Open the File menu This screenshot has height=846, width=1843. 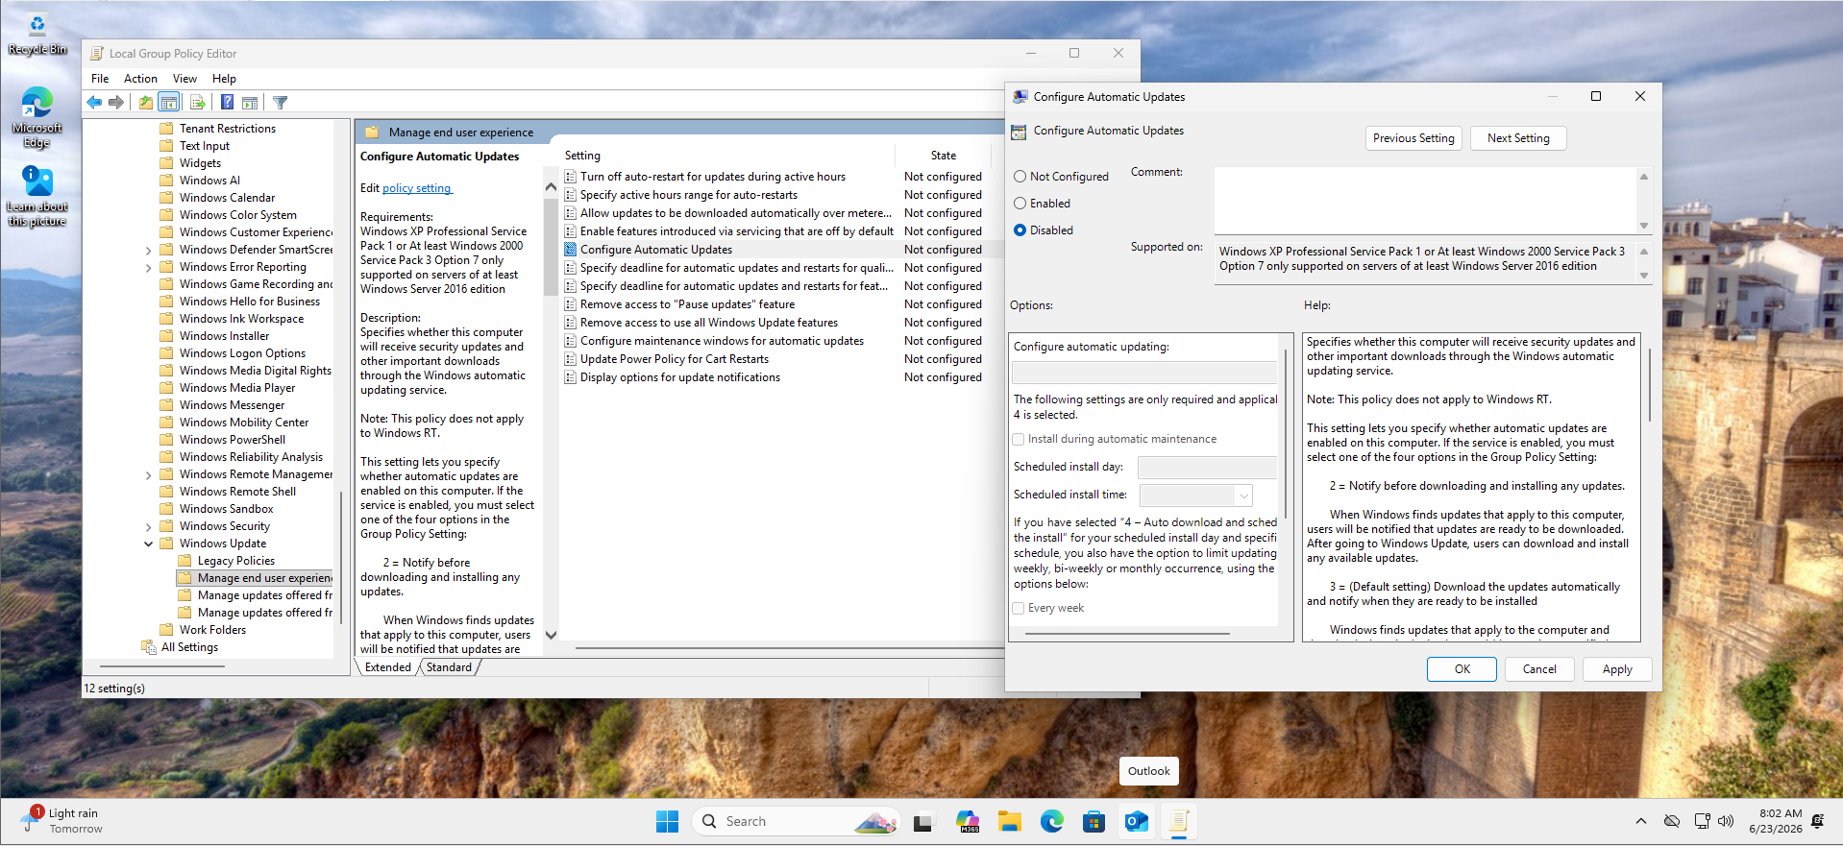[x=100, y=79]
